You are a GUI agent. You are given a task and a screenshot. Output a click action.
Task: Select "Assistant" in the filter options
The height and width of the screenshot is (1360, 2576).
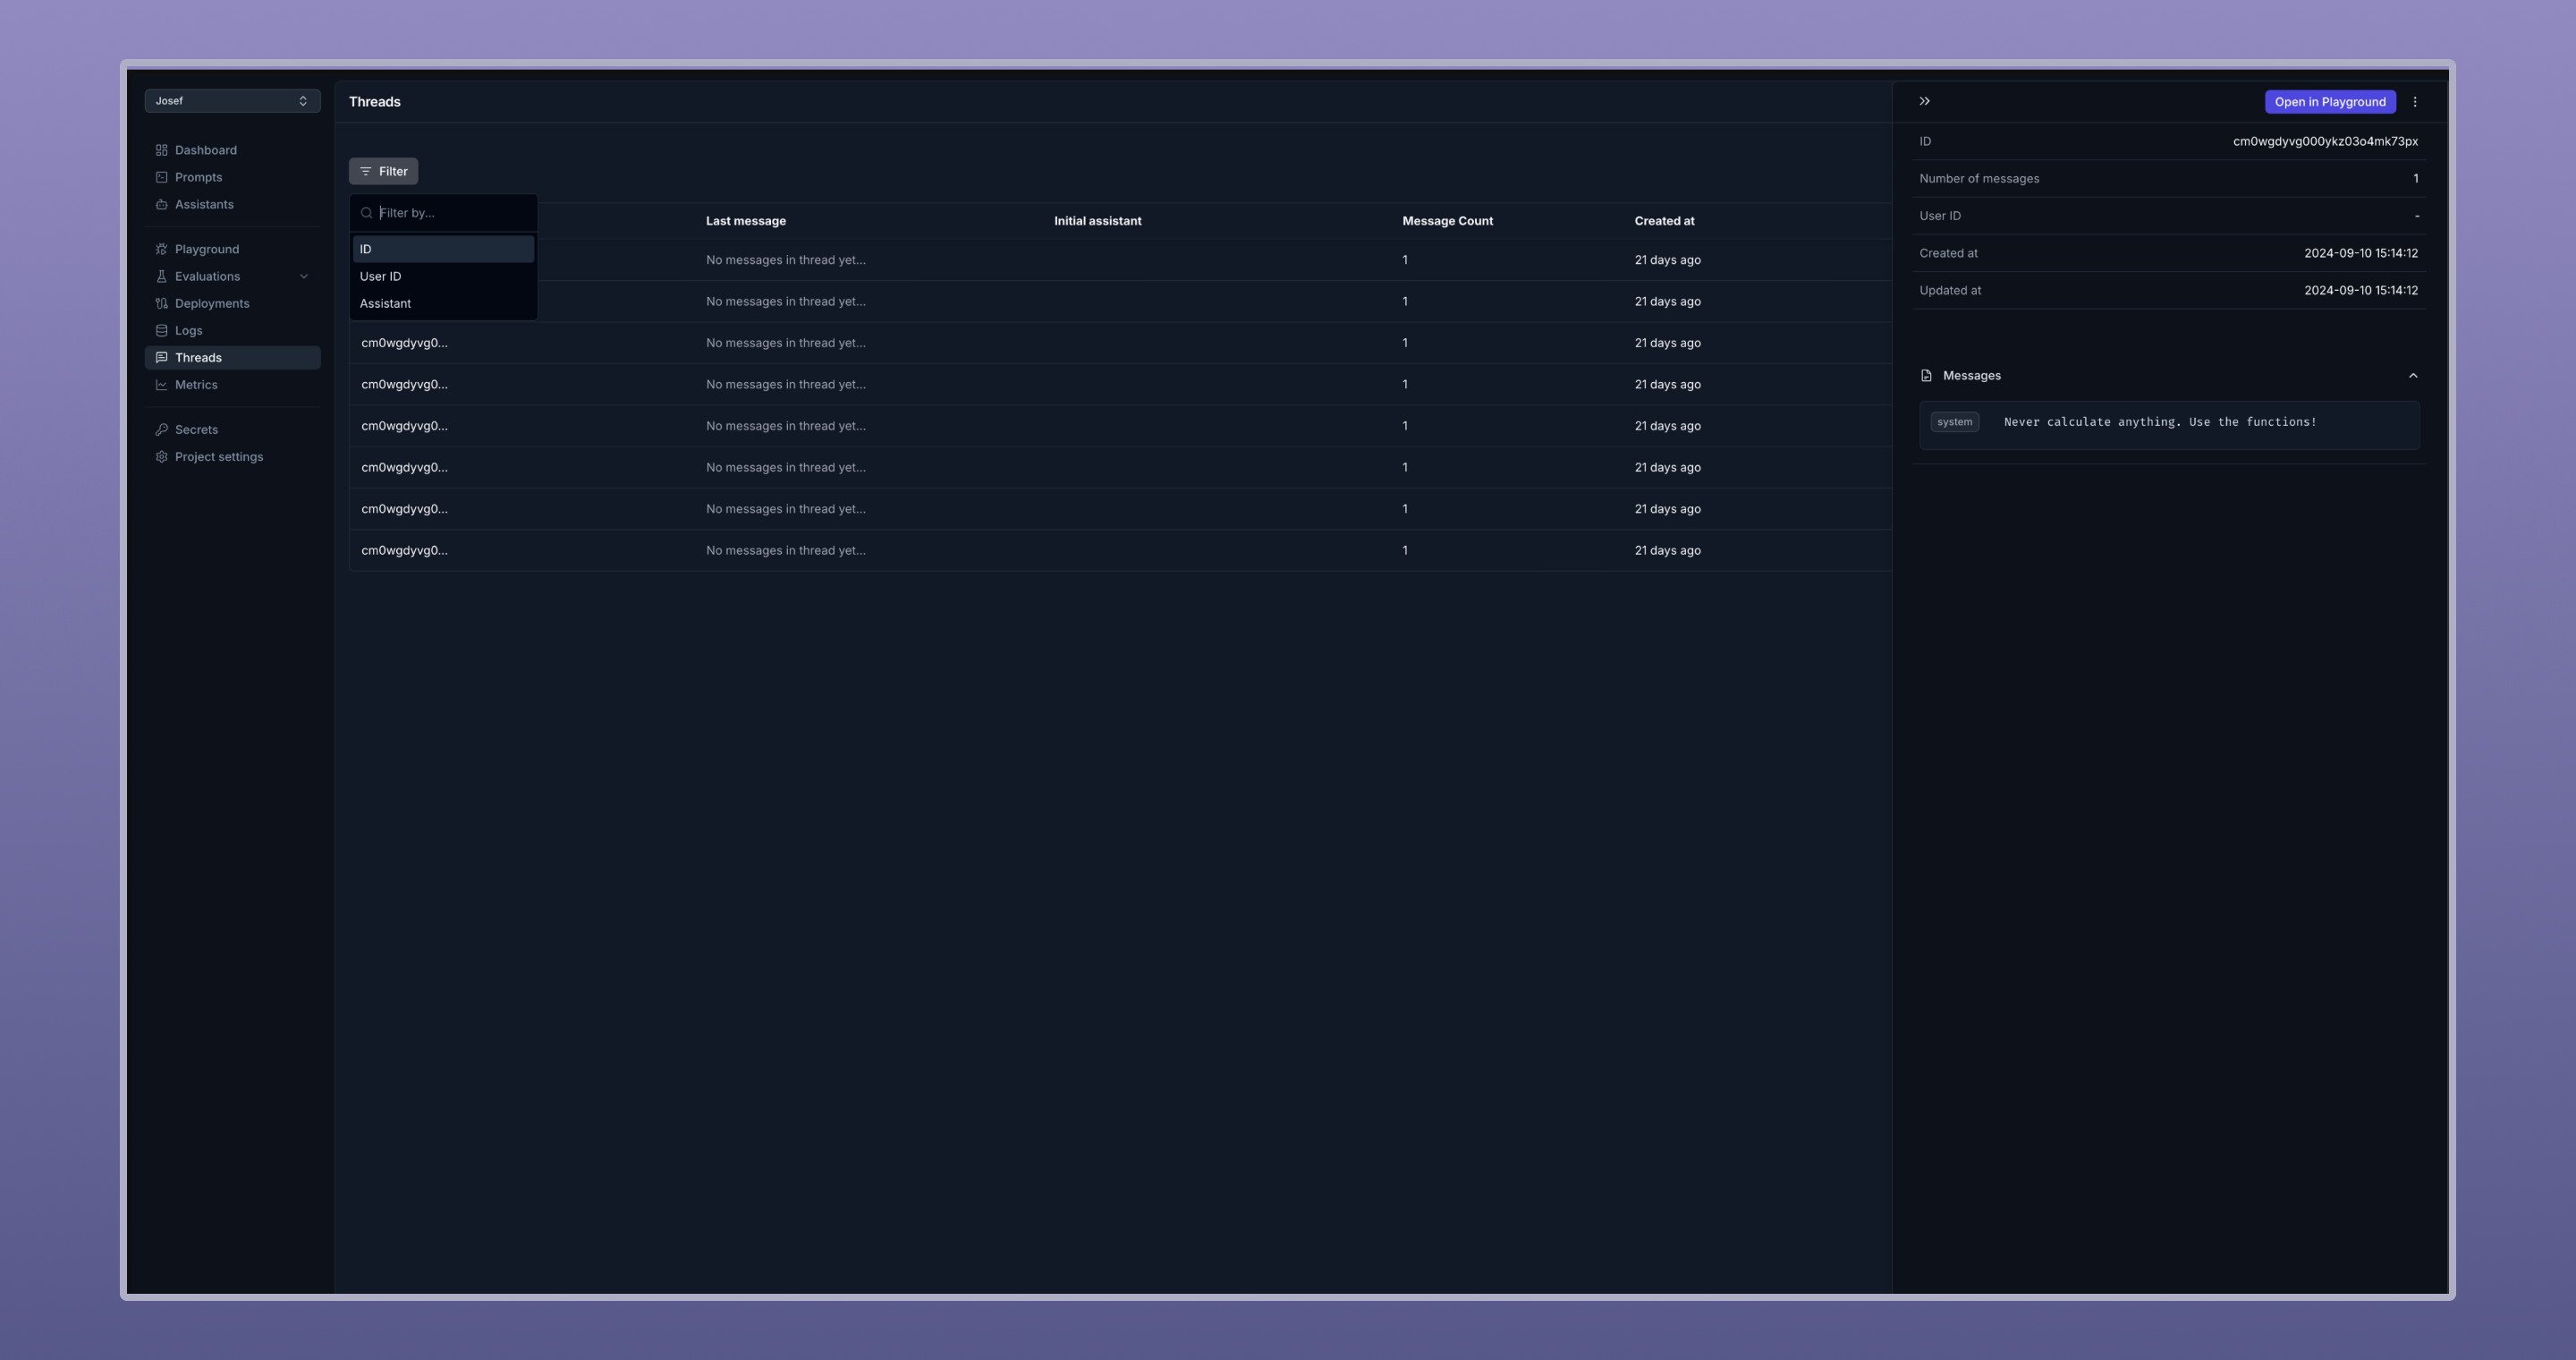click(385, 303)
